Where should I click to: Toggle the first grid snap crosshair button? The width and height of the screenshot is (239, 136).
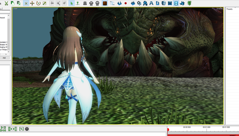click(52, 3)
